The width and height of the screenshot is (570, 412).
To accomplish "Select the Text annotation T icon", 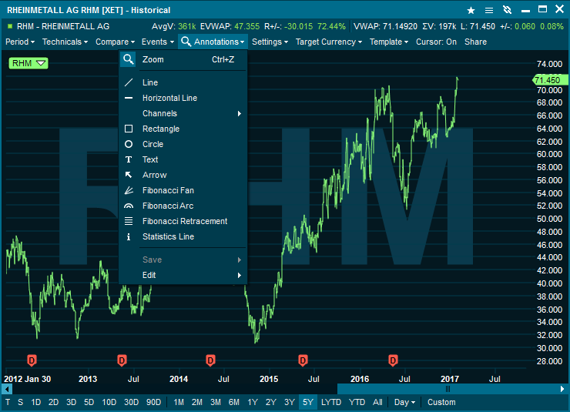I will pos(129,159).
